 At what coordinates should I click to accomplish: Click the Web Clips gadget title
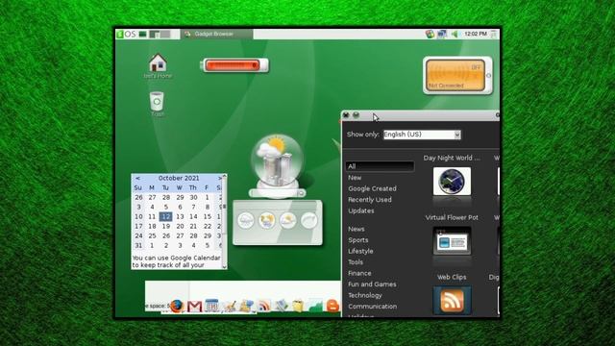[x=452, y=277]
